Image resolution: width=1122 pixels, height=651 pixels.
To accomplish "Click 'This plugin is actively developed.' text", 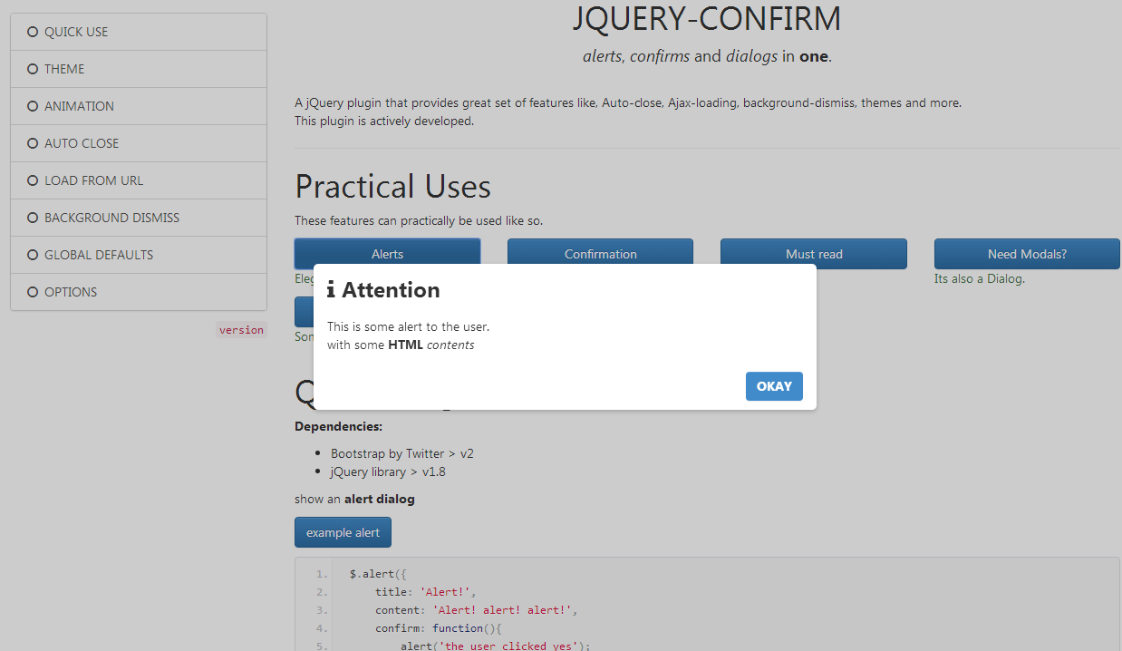I will coord(384,121).
